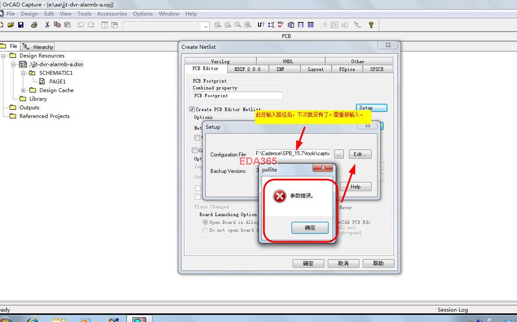The height and width of the screenshot is (322, 517).
Task: Click the Configuration File path field
Action: [x=292, y=153]
